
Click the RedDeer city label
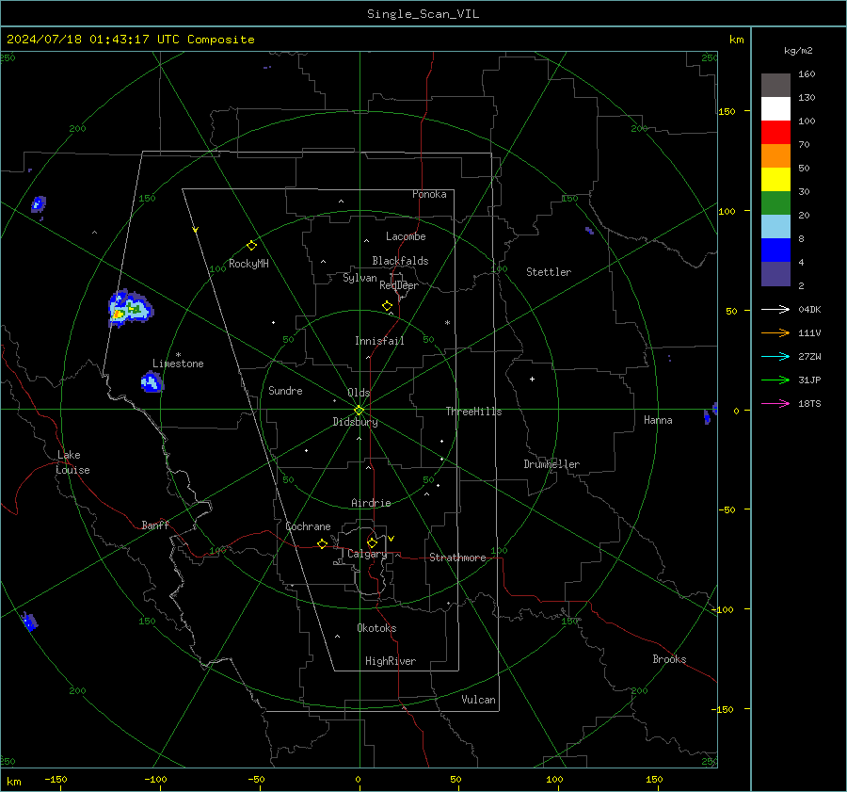coord(399,285)
